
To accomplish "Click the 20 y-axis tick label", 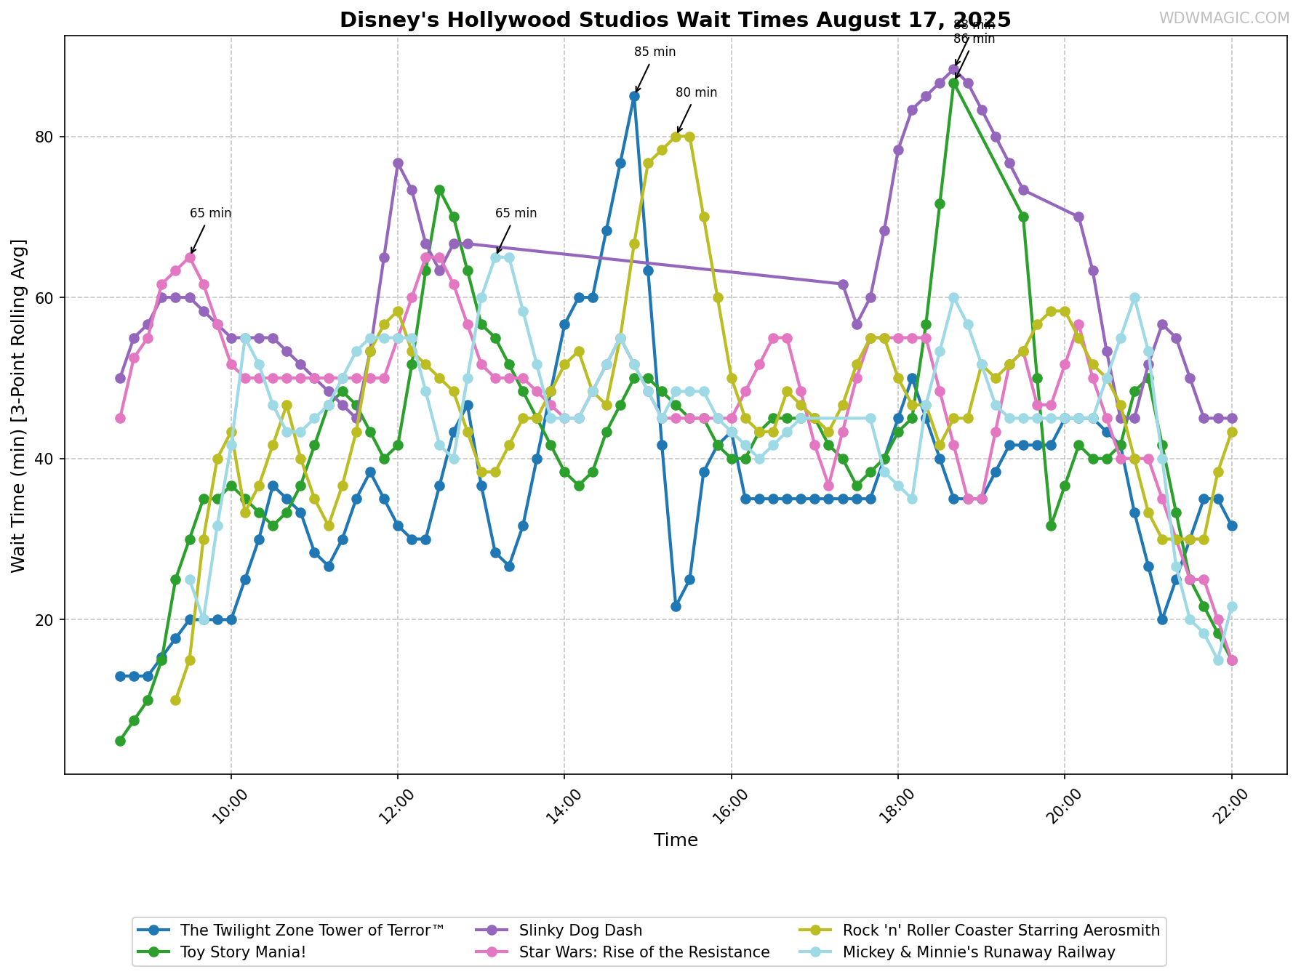I will 46,620.
